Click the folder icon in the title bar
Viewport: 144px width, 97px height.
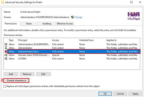click(x=2, y=2)
